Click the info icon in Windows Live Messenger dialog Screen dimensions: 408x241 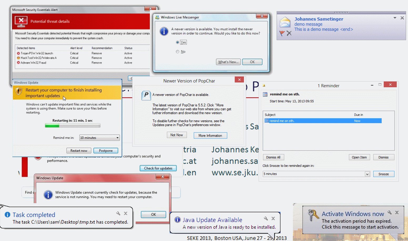click(x=164, y=32)
